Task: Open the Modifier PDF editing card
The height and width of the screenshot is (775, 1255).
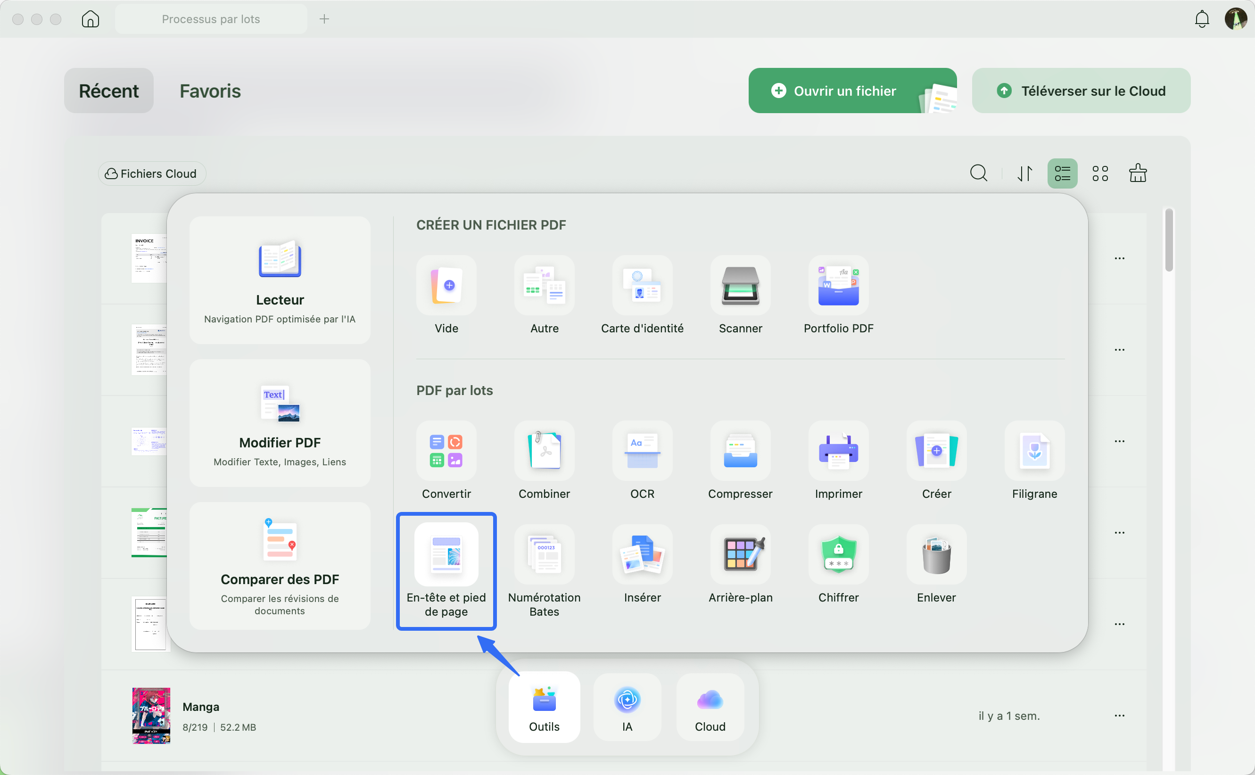Action: coord(280,423)
